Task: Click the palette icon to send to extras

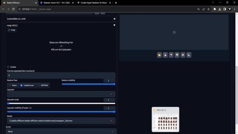Action: click(x=183, y=55)
